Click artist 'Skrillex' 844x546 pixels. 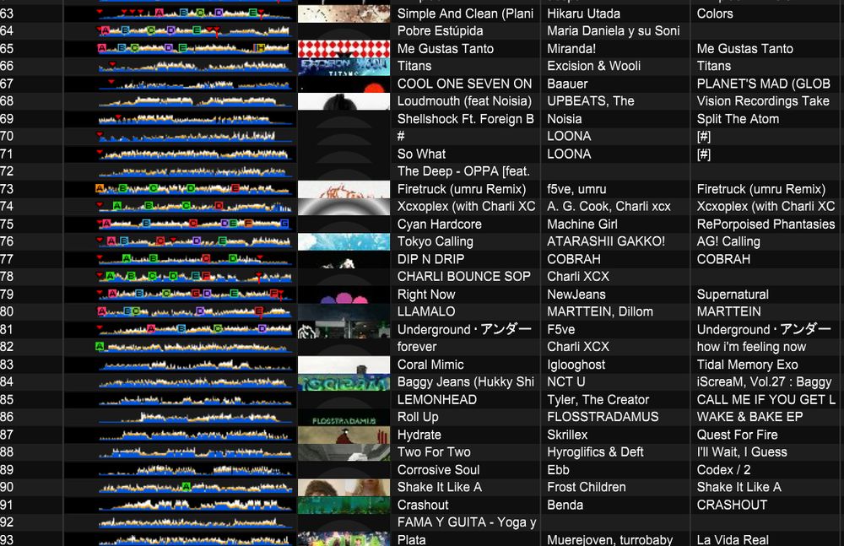[567, 435]
